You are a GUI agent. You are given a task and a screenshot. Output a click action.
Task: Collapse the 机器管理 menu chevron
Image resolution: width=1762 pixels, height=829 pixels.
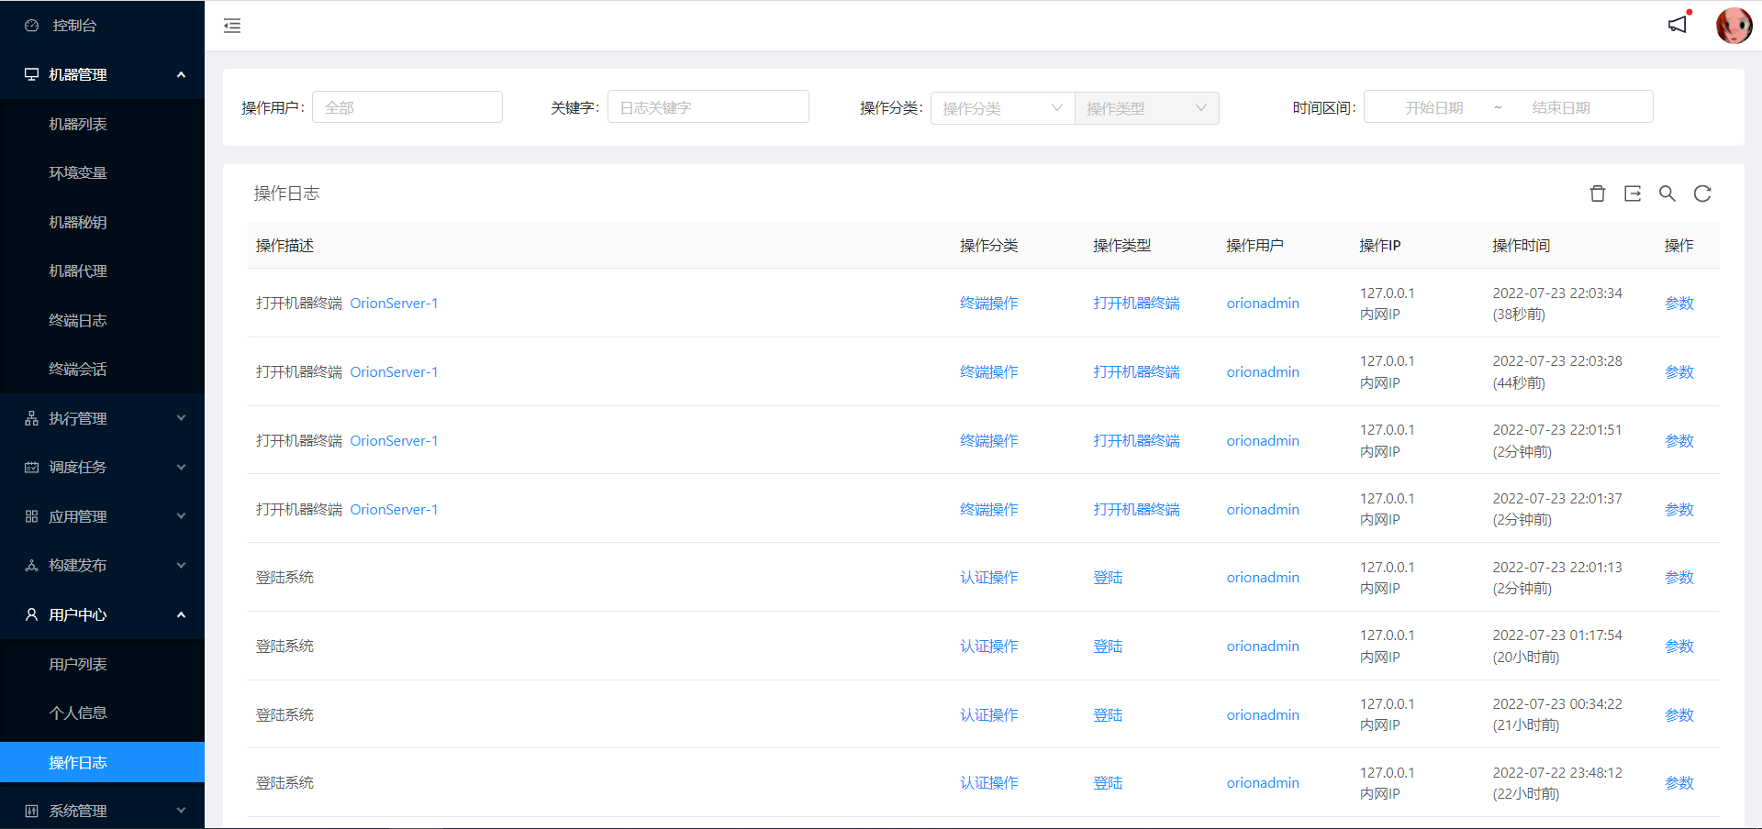(x=181, y=74)
